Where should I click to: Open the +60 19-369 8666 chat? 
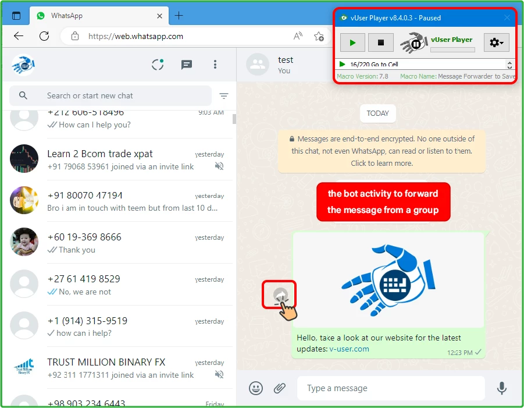117,243
